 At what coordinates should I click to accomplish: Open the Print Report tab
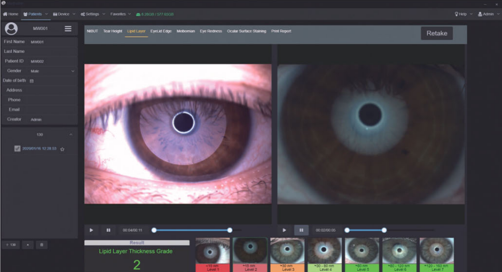pos(281,31)
